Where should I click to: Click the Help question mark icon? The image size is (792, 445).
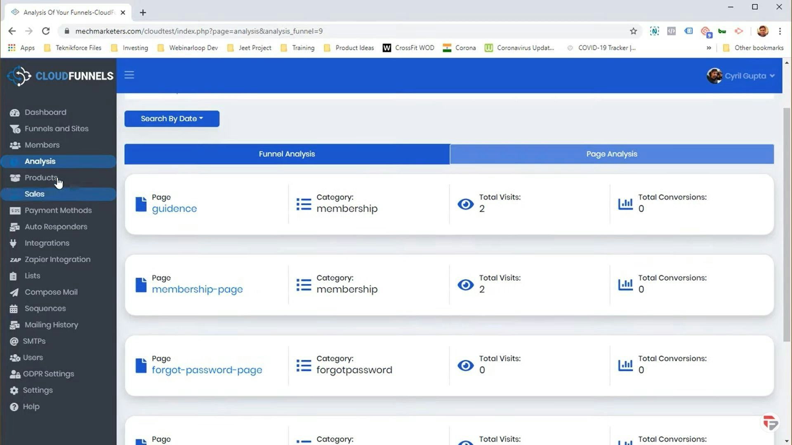click(x=14, y=407)
